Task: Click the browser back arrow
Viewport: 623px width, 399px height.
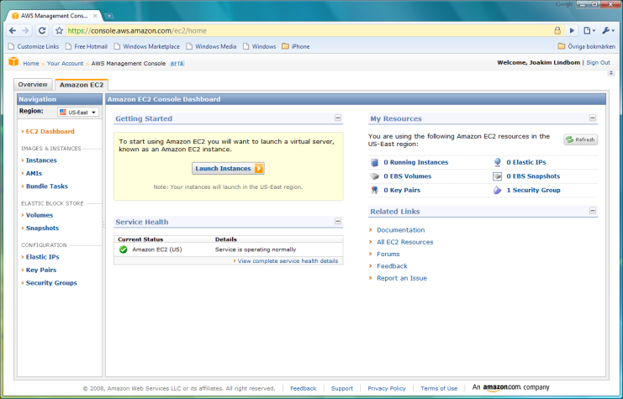Action: (13, 30)
